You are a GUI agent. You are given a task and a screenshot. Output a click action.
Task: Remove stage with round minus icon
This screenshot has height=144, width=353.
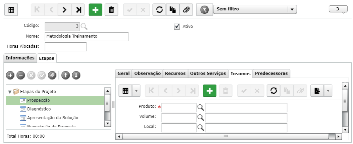[21, 76]
